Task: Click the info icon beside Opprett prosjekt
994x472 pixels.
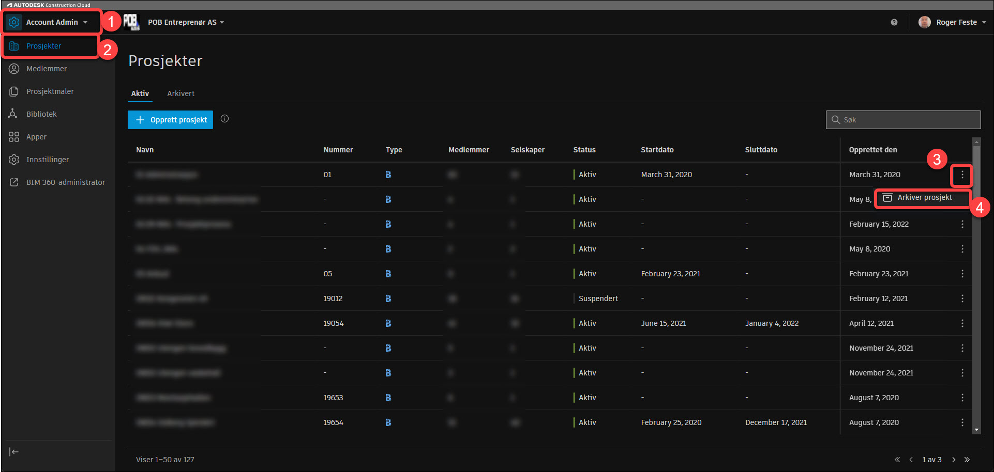Action: [224, 119]
